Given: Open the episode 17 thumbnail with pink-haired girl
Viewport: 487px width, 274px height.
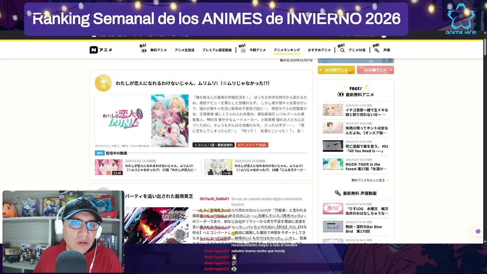Looking at the screenshot, I should click(x=109, y=167).
